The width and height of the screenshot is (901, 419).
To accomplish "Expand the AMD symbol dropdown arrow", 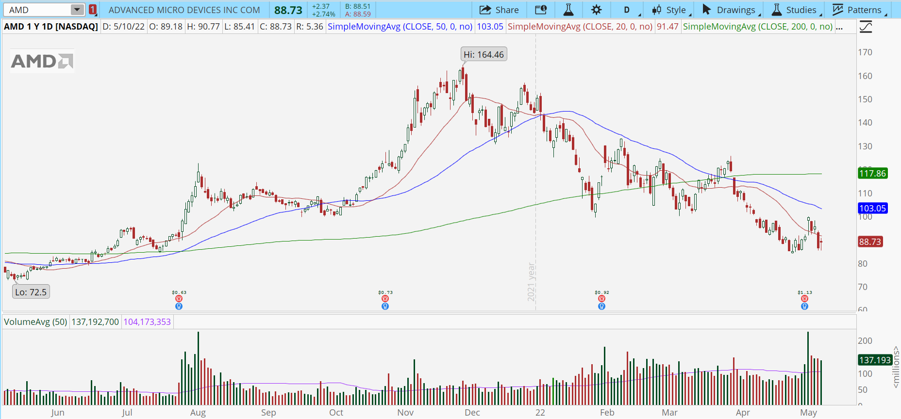I will click(77, 10).
